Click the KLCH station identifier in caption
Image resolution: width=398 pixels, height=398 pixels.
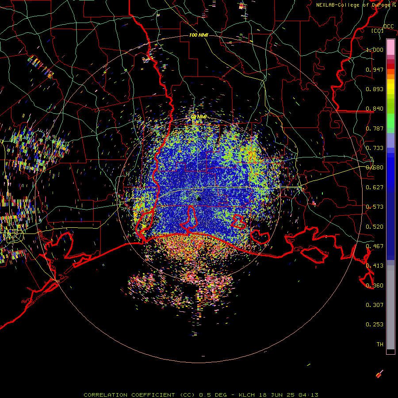[247, 395]
